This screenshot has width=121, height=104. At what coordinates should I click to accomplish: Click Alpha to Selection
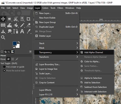[97, 78]
